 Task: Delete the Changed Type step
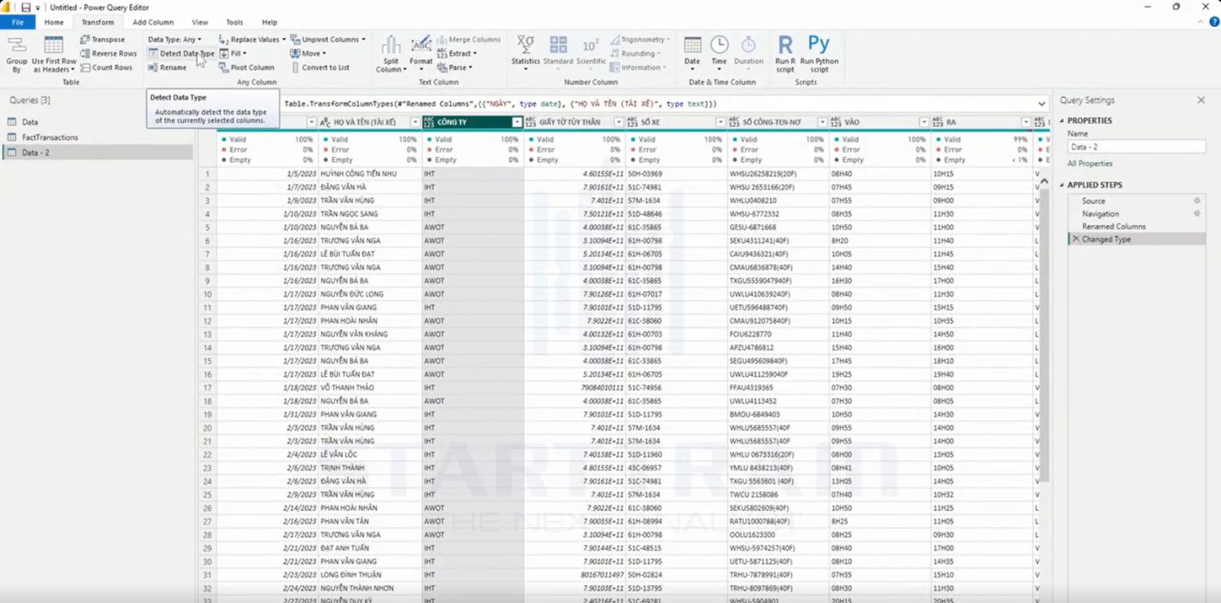(x=1075, y=239)
